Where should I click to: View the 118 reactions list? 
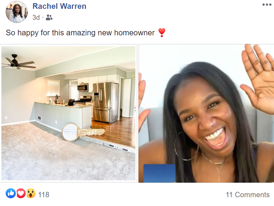pyautogui.click(x=44, y=194)
